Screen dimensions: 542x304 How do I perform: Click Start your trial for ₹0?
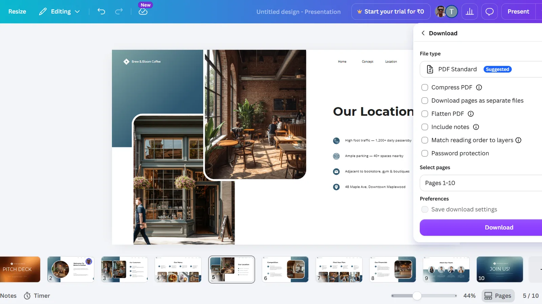coord(391,11)
